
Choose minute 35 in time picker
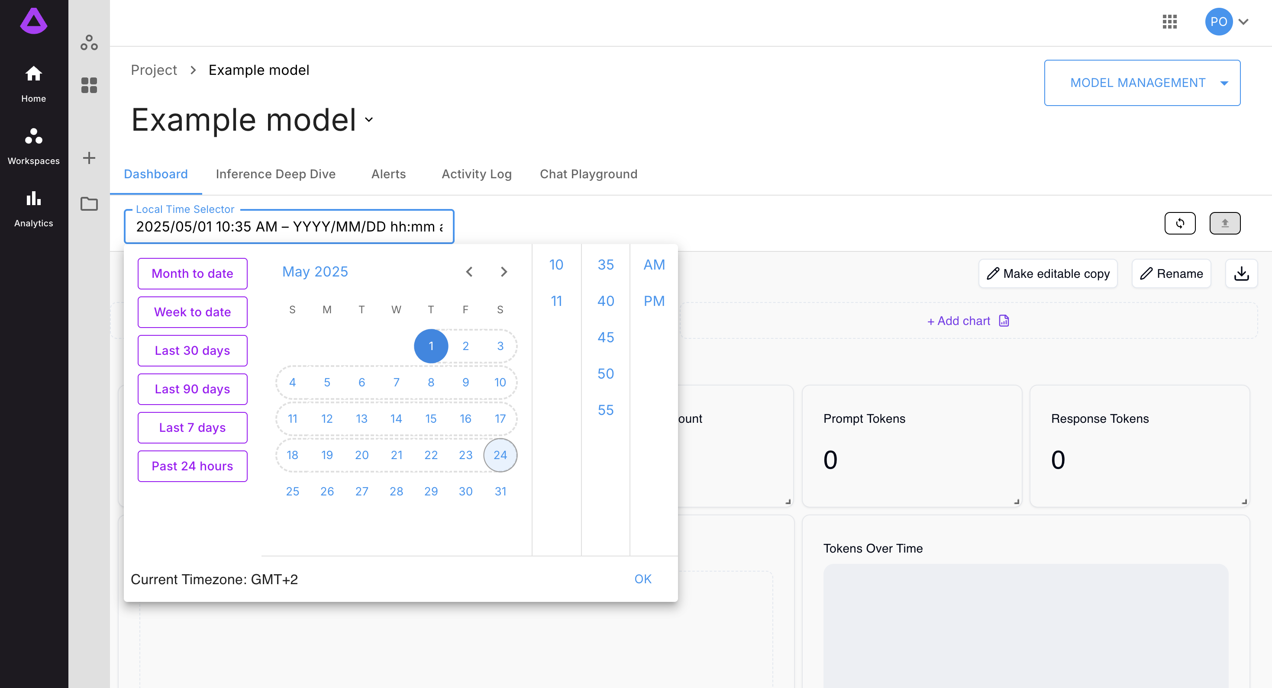(x=605, y=265)
